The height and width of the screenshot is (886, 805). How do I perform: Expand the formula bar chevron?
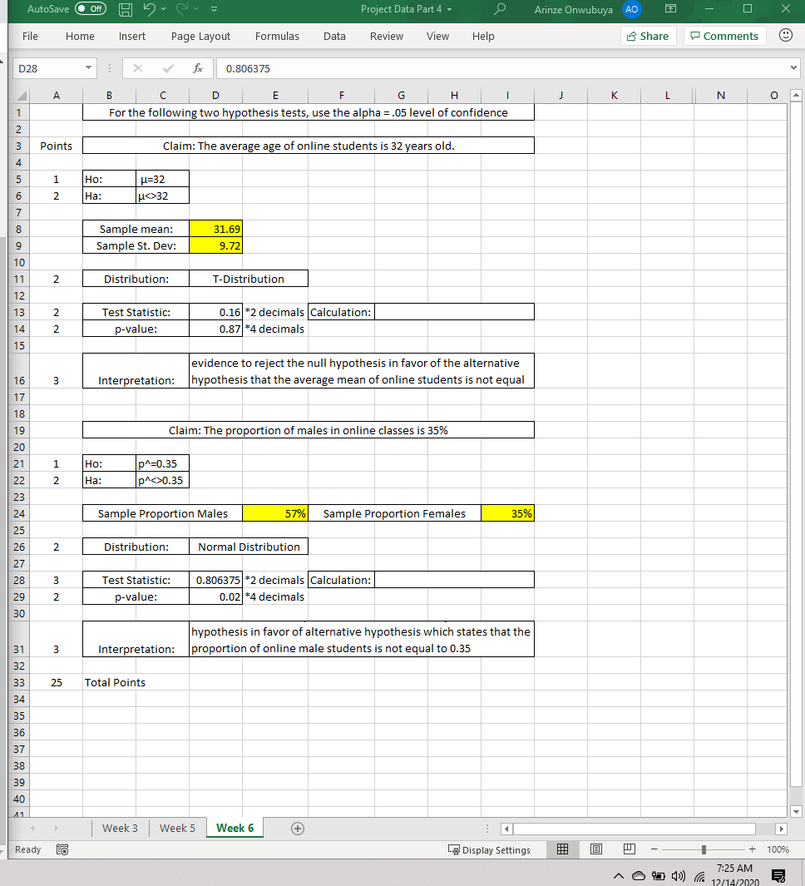[793, 68]
